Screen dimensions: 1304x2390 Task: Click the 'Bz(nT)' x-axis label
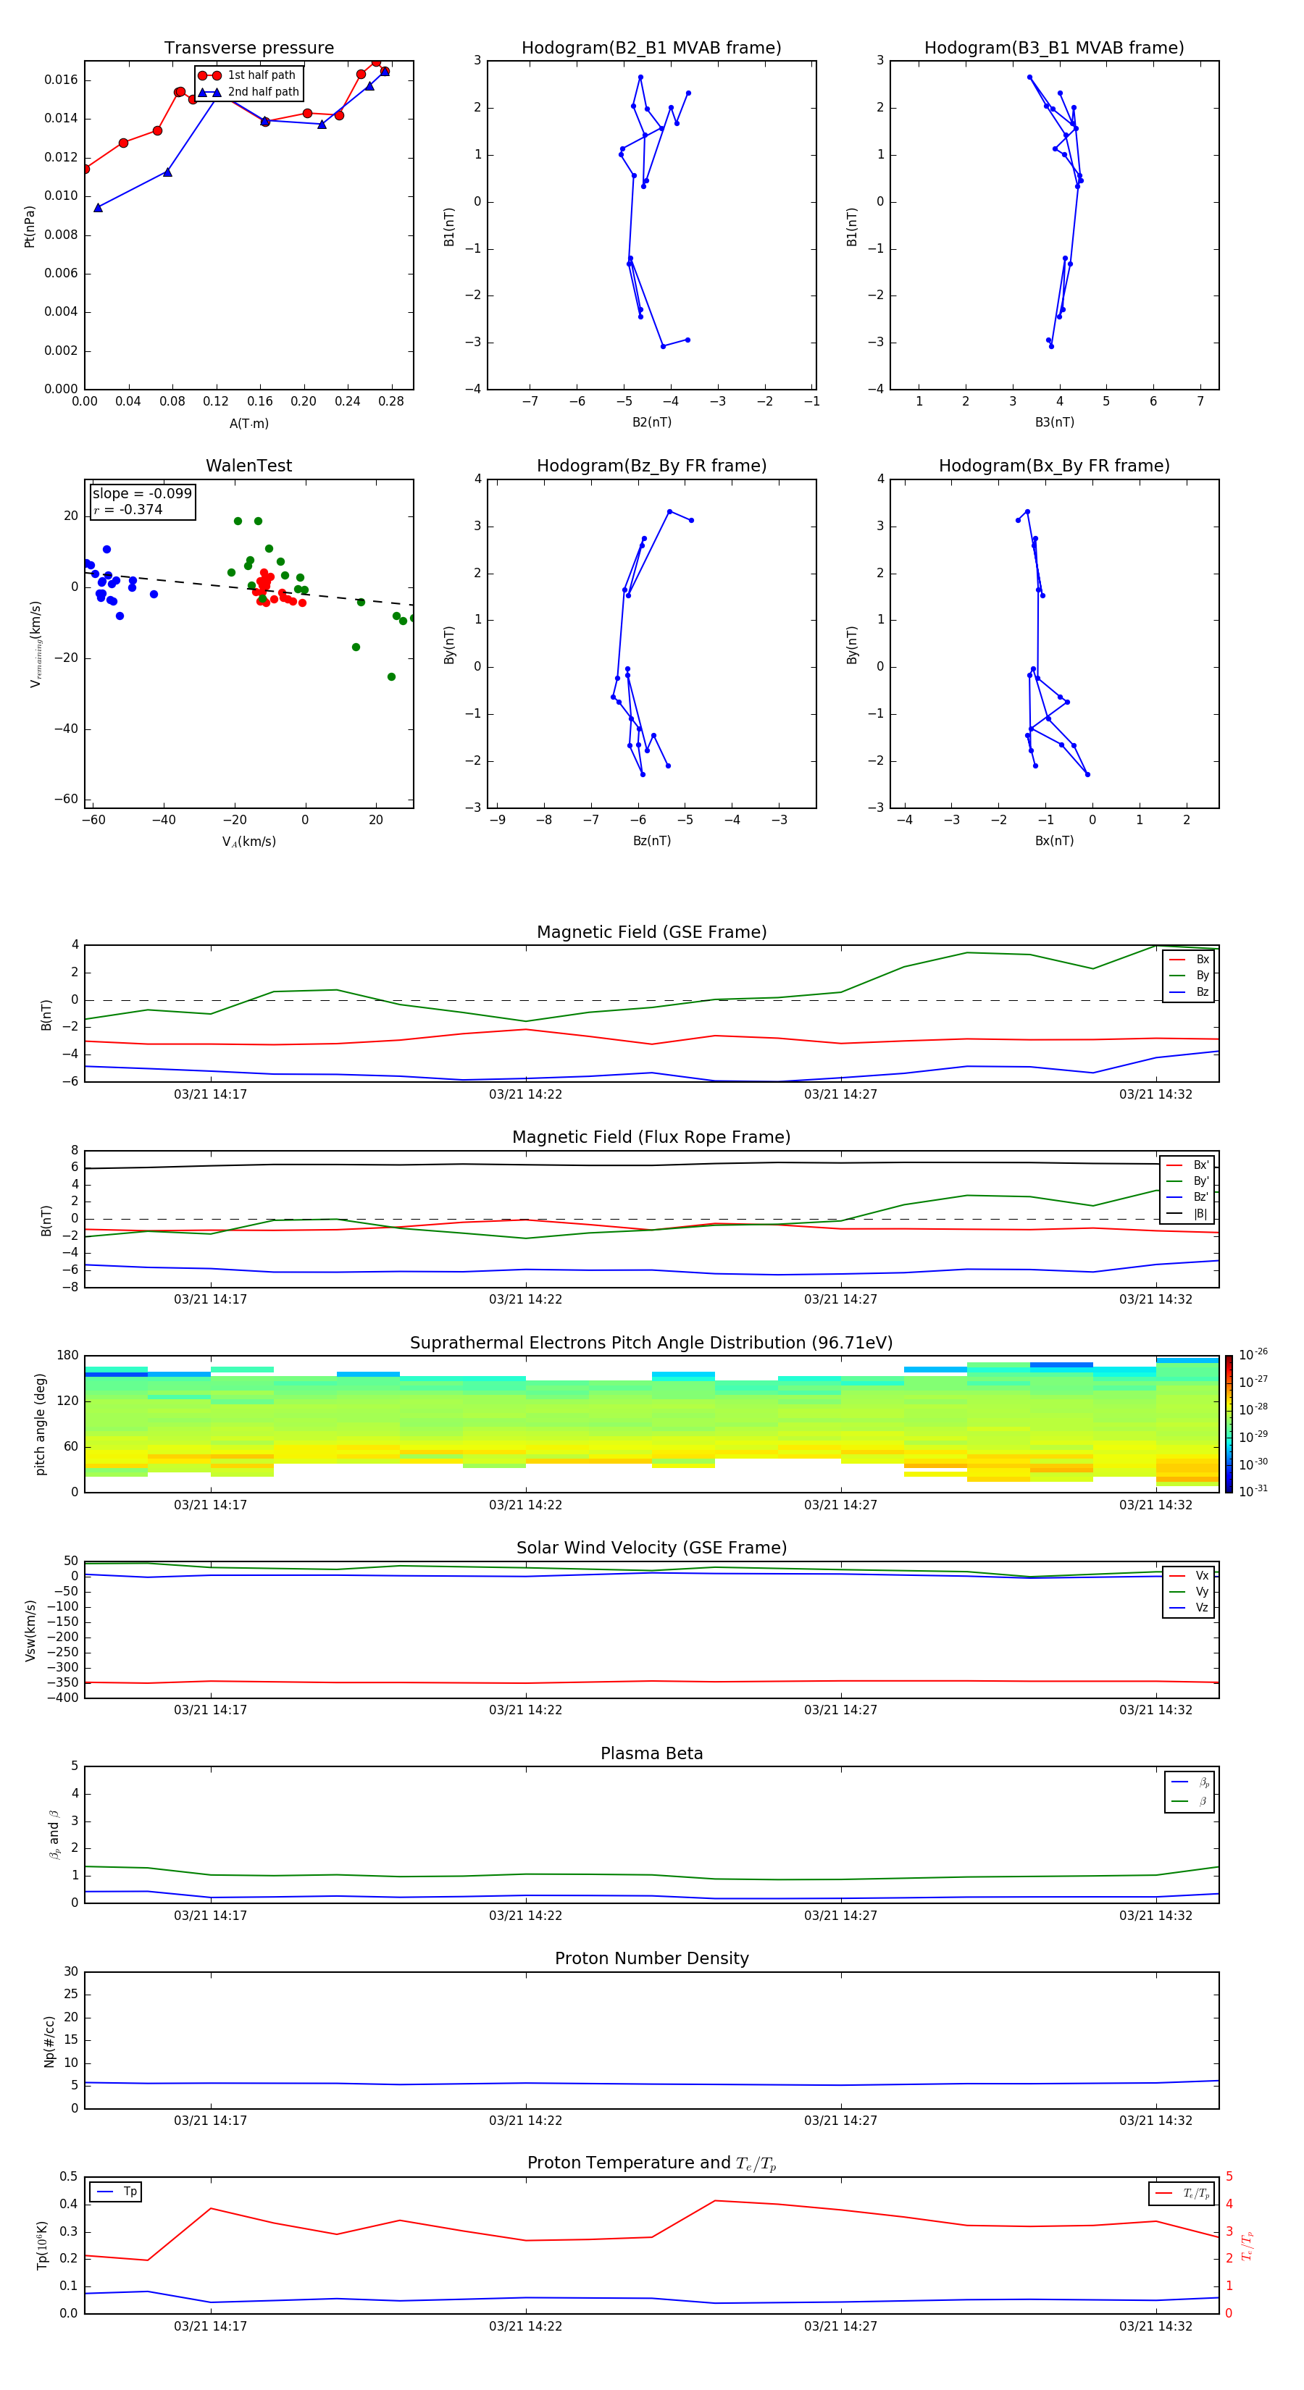(651, 841)
